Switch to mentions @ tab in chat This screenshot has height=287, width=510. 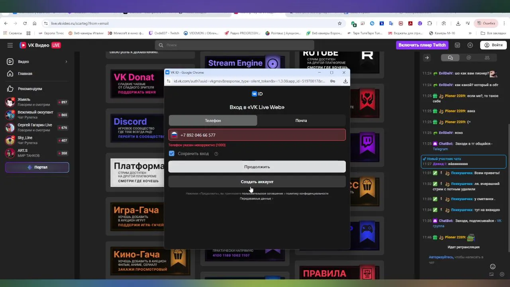coord(469,58)
